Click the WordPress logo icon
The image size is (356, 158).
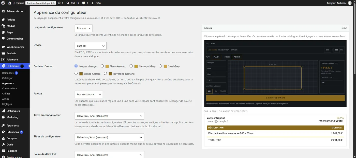[3, 3]
